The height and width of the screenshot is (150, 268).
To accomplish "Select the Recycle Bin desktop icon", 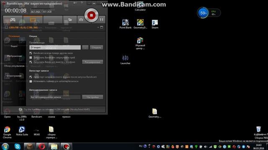I will click(259, 130).
